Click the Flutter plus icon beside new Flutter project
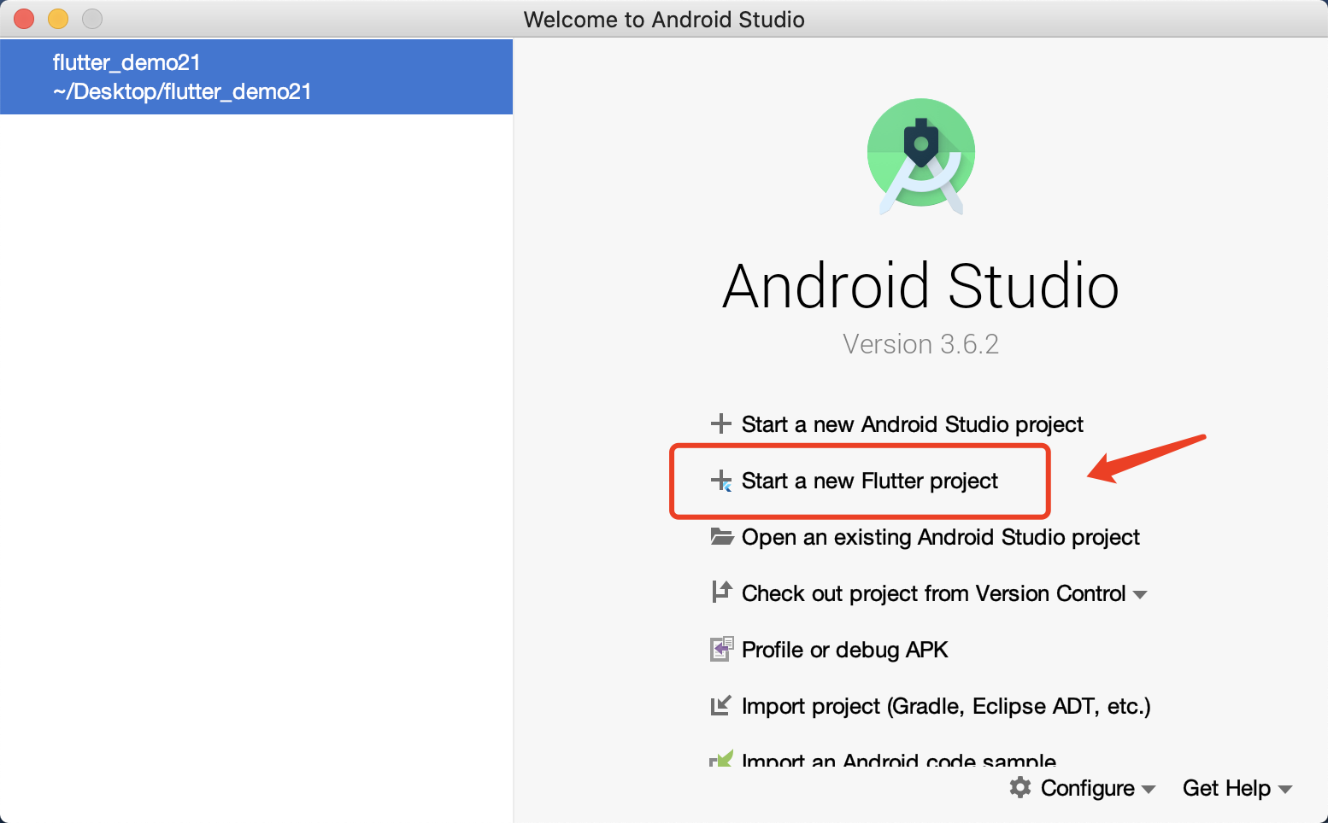Screen dimensions: 1328x823 [721, 481]
